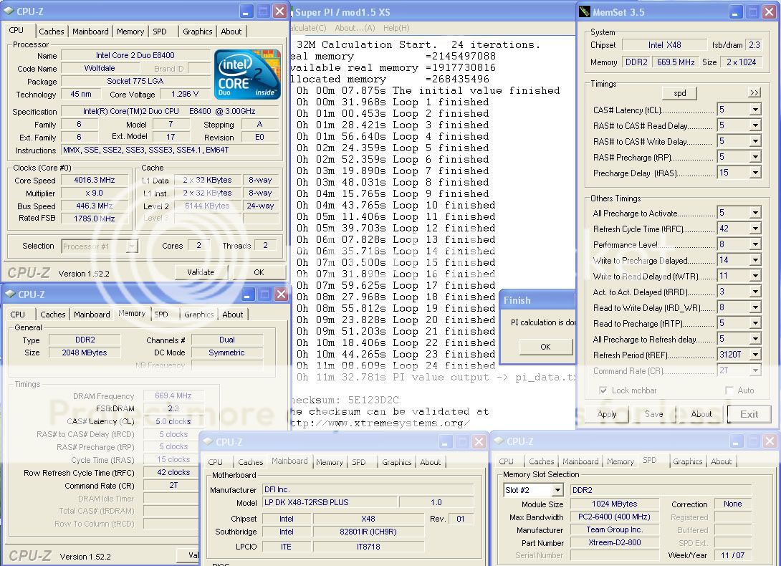This screenshot has width=781, height=566.
Task: Click the Intel Core 2 Duo logo
Action: point(247,74)
